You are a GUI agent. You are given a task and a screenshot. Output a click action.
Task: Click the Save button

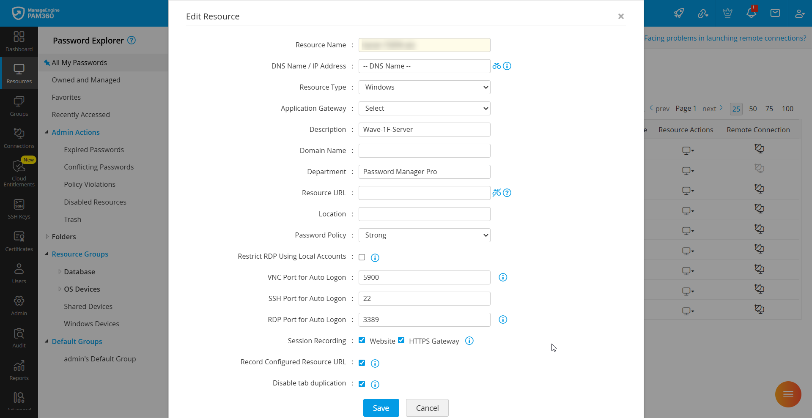[x=381, y=408]
